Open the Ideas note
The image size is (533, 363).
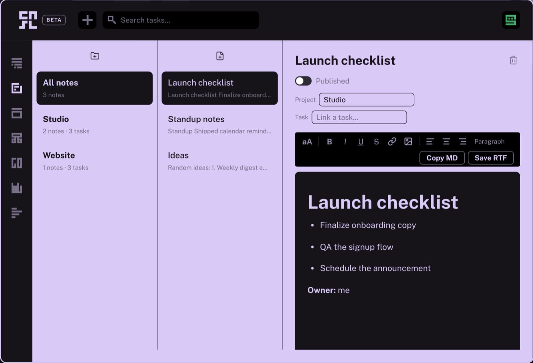(220, 161)
